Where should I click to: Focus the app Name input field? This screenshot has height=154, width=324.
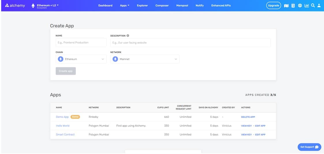(81, 43)
